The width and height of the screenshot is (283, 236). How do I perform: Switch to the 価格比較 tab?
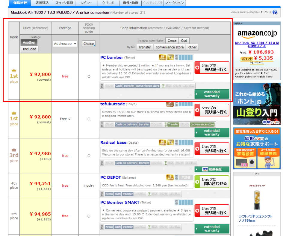[20, 3]
